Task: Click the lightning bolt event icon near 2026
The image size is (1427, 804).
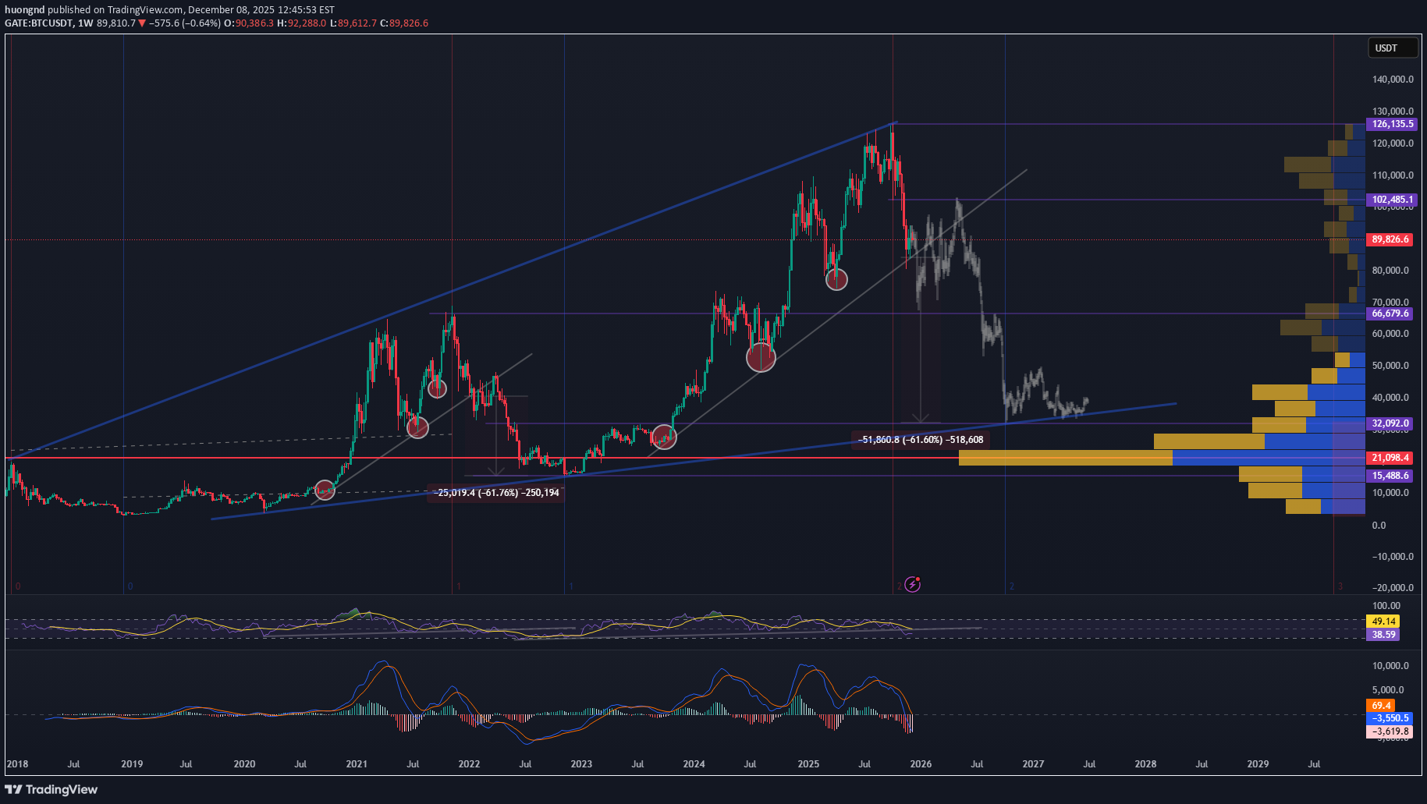Action: click(912, 584)
